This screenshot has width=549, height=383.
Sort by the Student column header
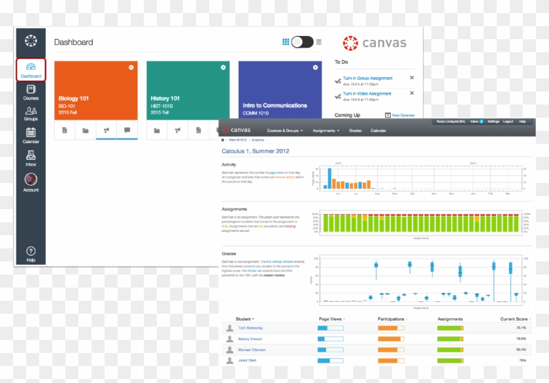click(x=245, y=320)
